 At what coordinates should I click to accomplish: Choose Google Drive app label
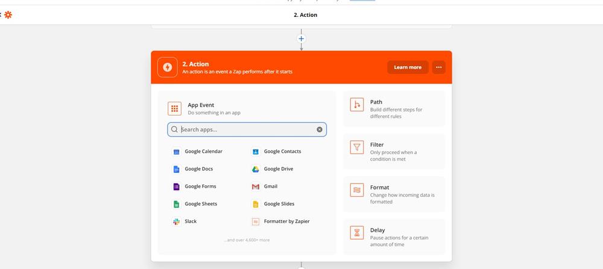(x=279, y=169)
